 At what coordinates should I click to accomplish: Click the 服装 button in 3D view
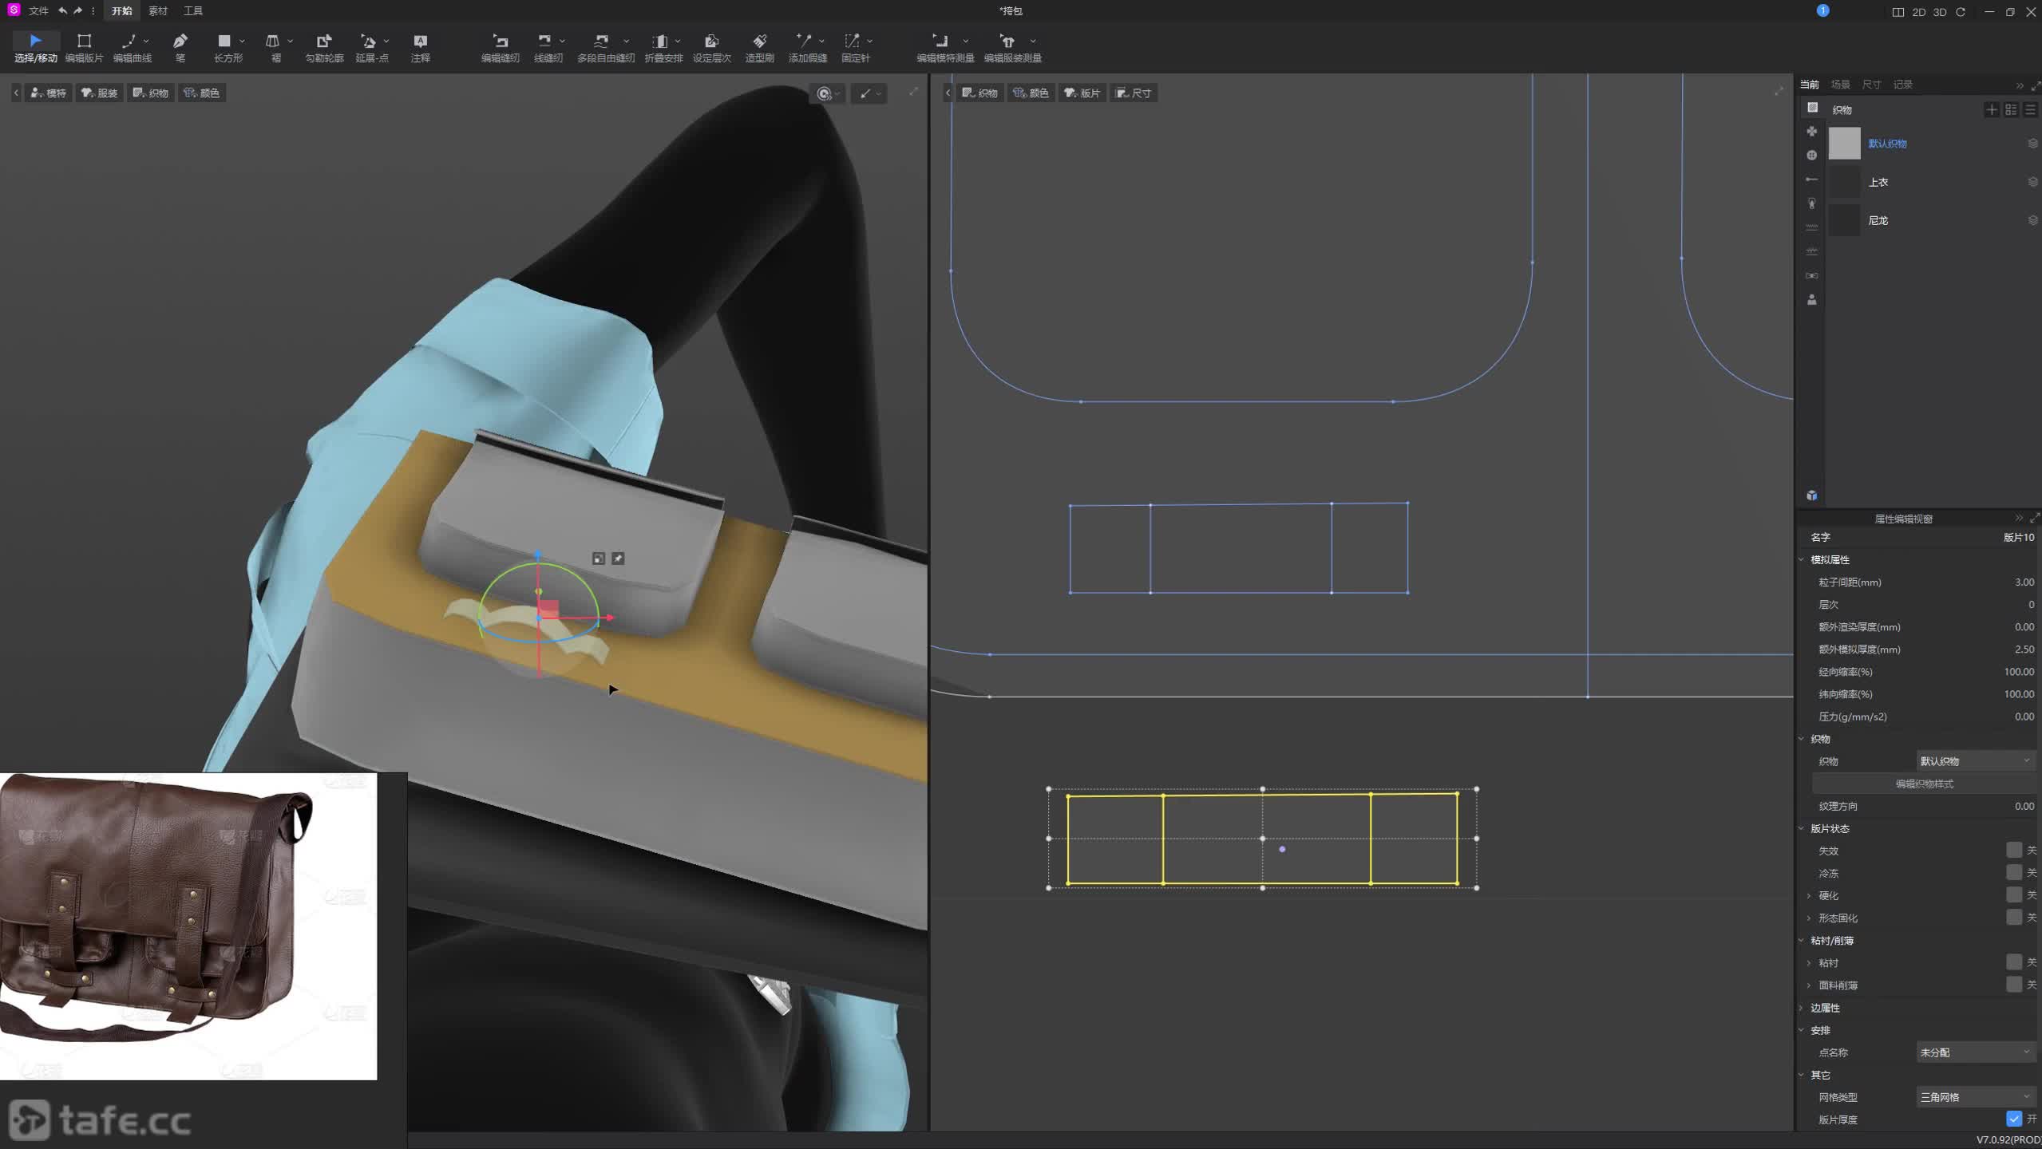click(100, 93)
